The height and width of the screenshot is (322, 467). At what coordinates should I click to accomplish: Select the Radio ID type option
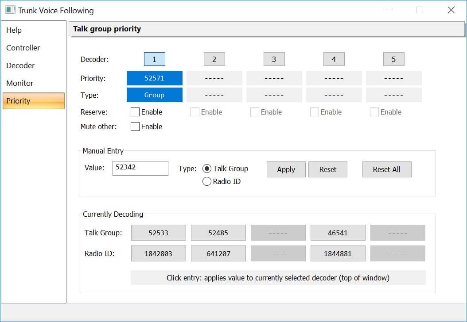pos(207,181)
